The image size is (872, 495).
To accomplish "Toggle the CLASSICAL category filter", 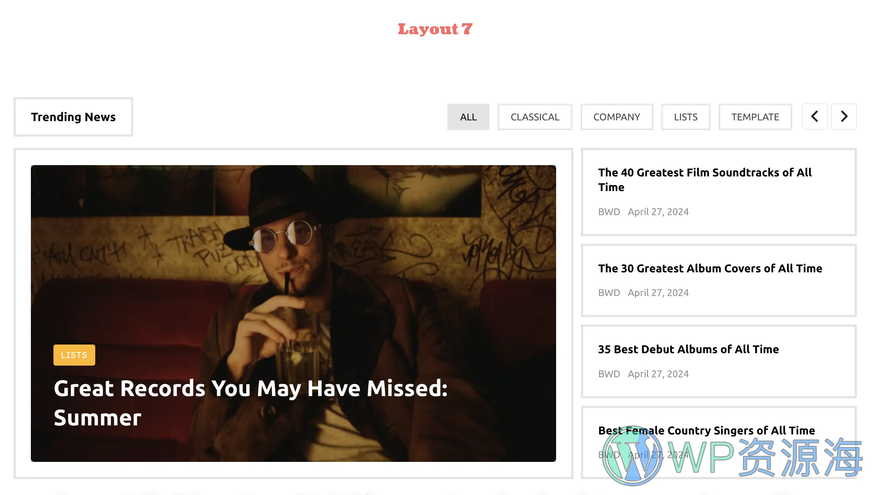I will 535,116.
